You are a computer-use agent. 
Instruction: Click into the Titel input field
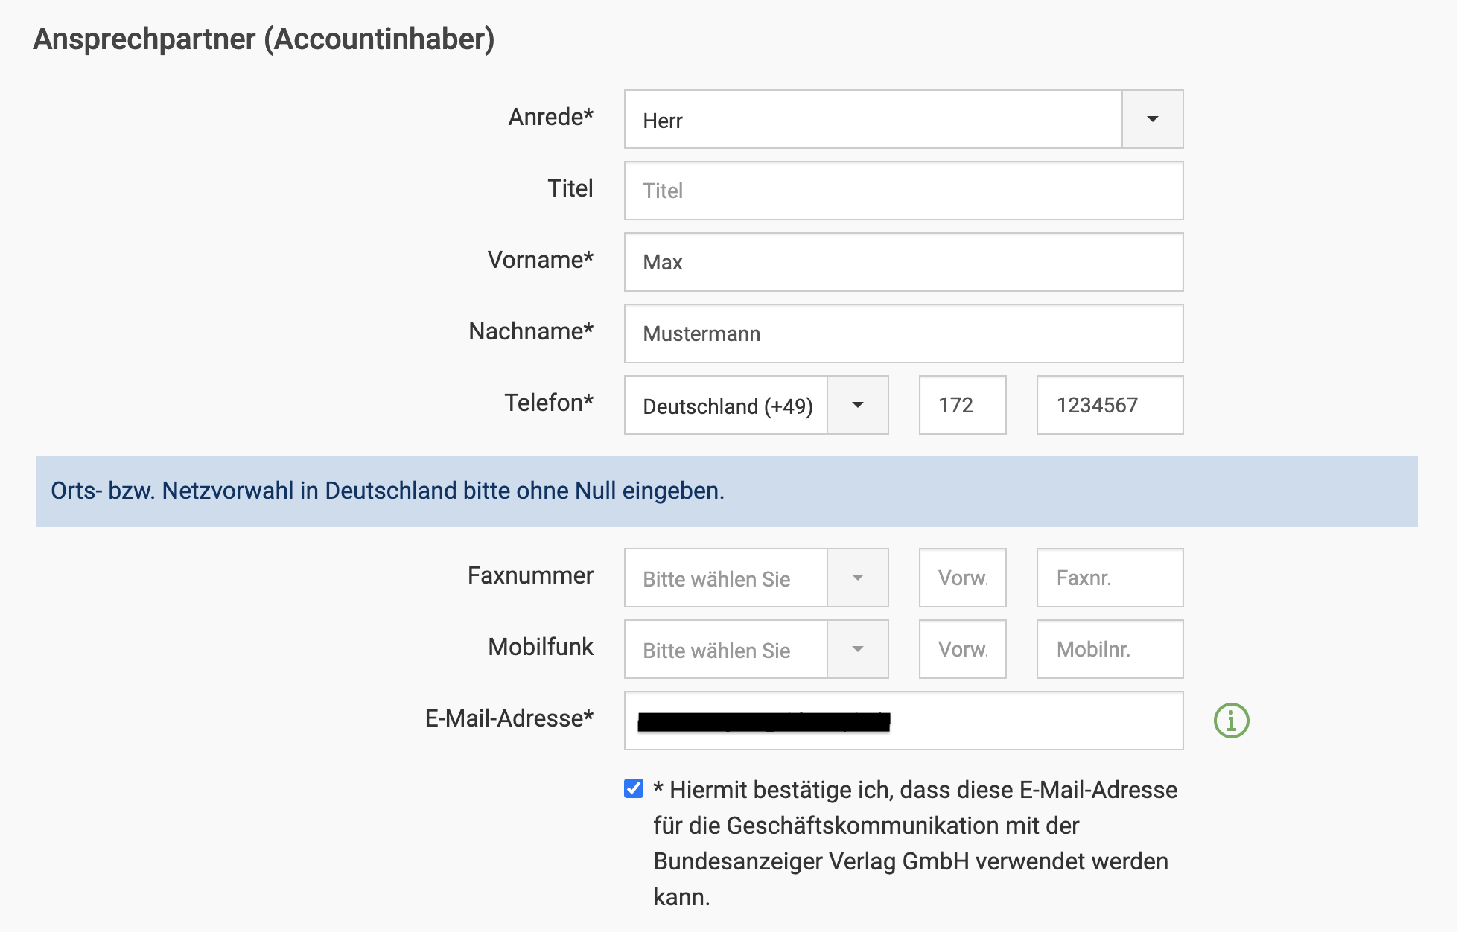tap(903, 191)
